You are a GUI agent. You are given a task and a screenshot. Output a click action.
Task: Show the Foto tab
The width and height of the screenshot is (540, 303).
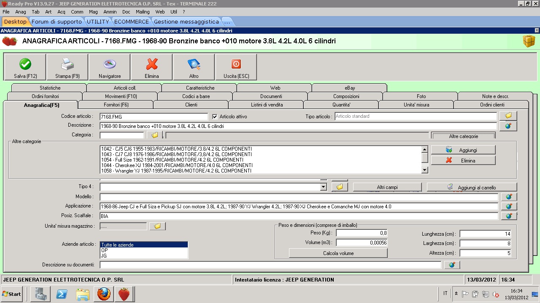tap(421, 96)
